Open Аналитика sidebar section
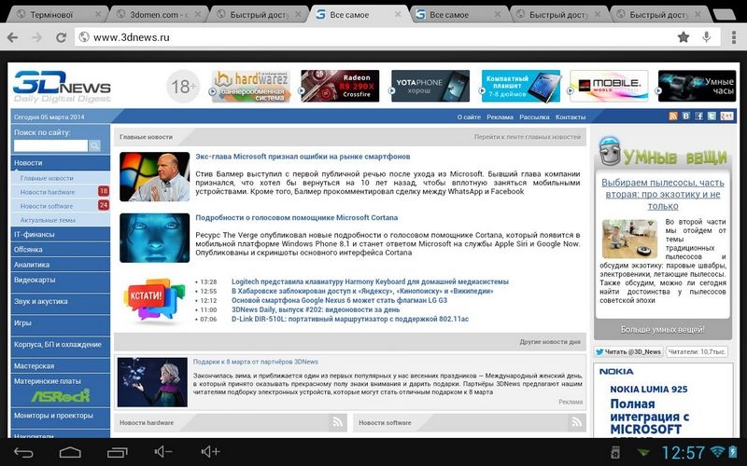The image size is (747, 466). tap(61, 265)
